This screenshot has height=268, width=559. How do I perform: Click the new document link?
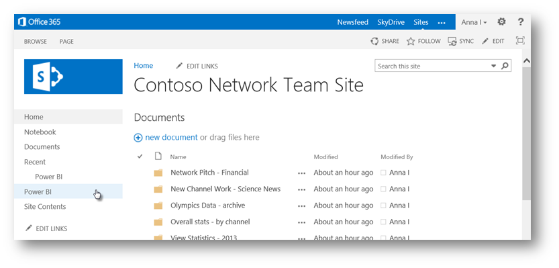(171, 138)
